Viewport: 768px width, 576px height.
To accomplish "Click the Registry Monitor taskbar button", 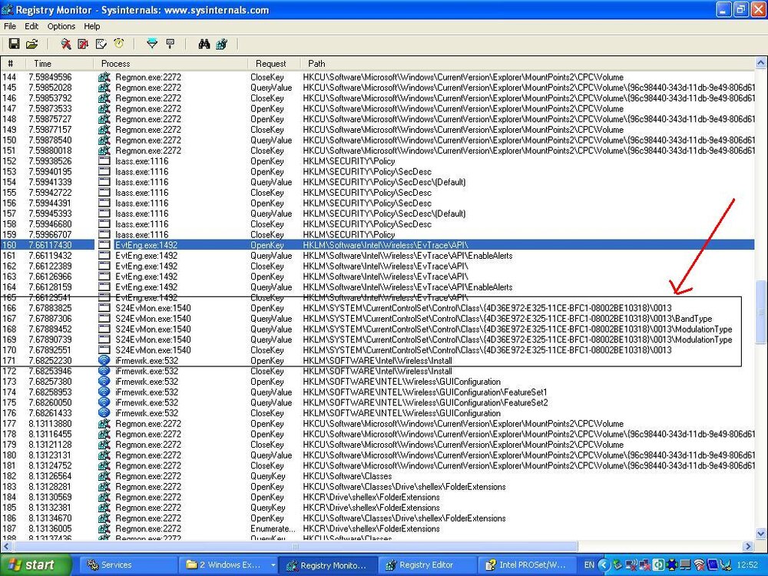I will click(327, 565).
